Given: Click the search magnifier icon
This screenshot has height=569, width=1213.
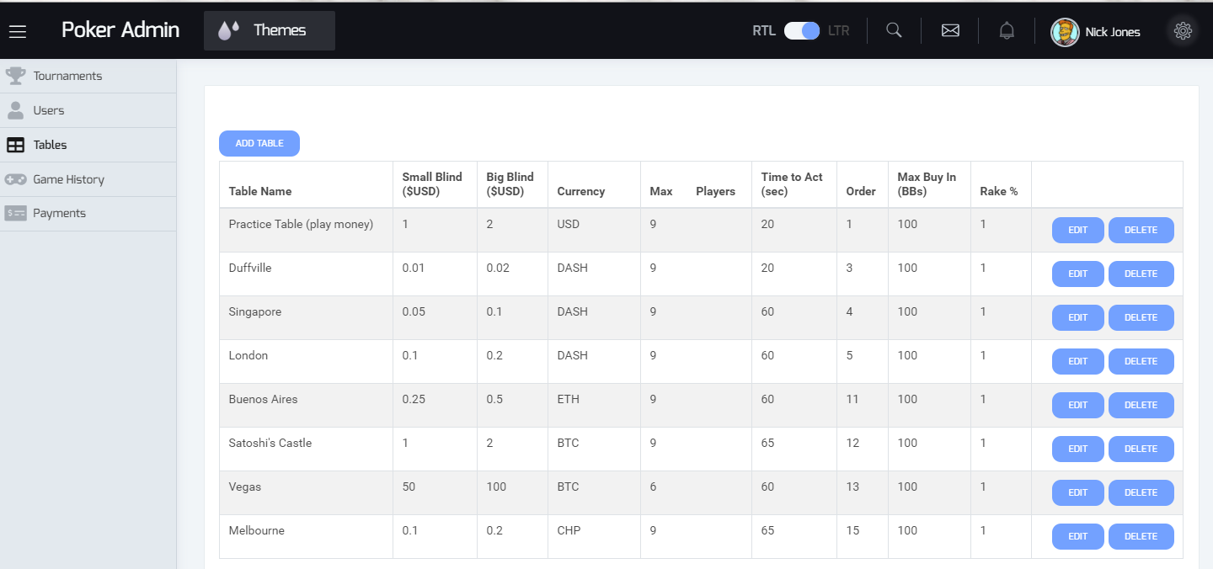Looking at the screenshot, I should [x=895, y=31].
